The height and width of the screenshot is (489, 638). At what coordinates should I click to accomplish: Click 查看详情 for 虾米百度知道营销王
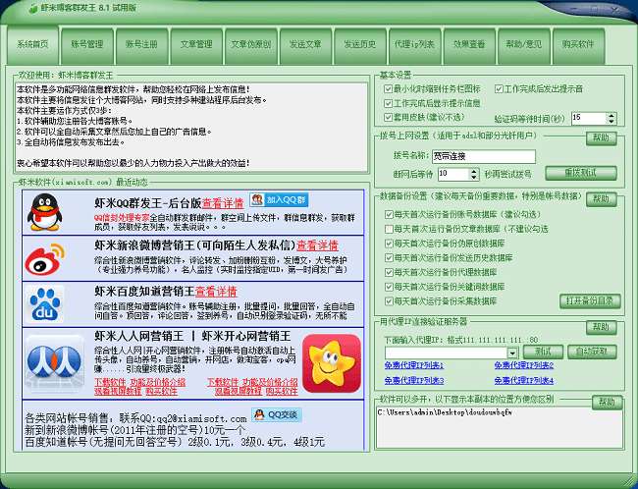tap(216, 292)
